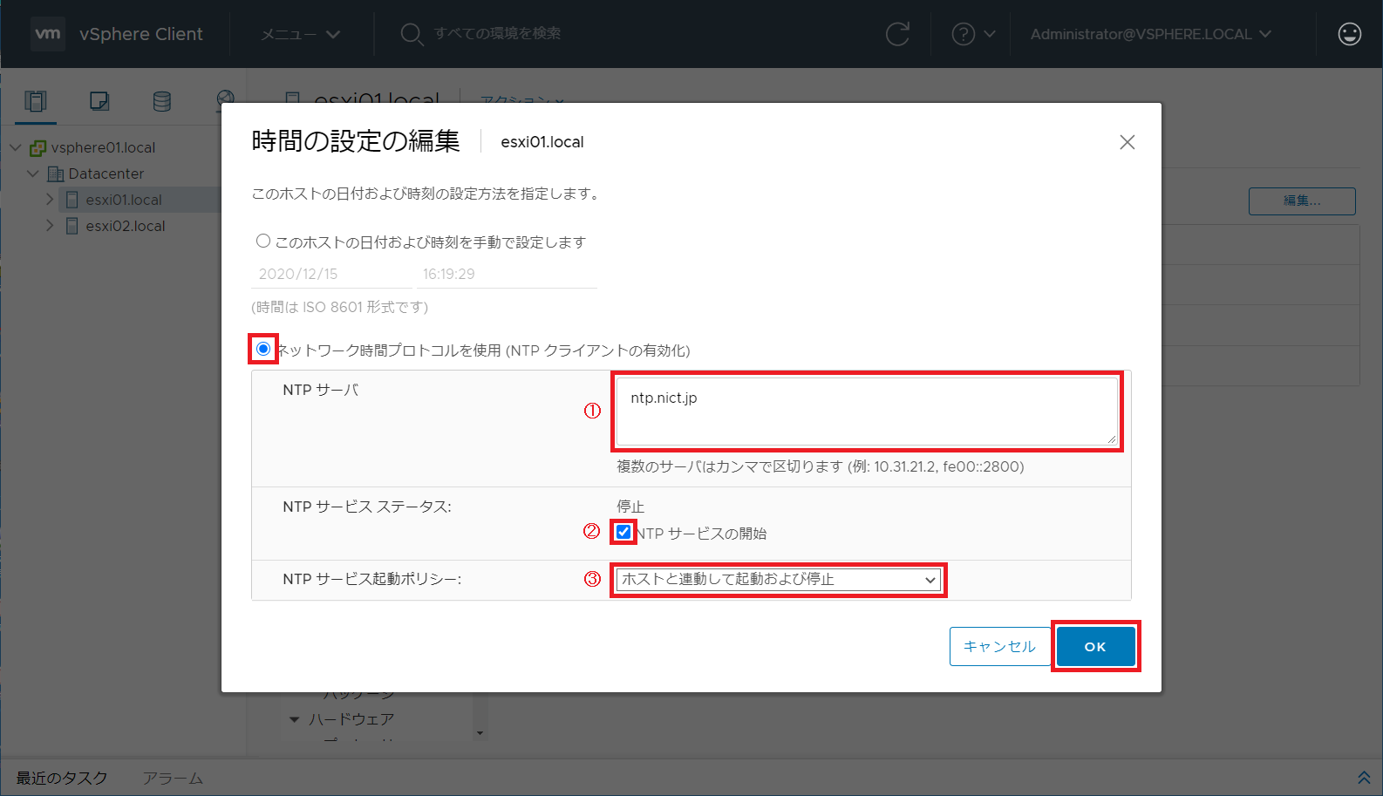The image size is (1383, 796).
Task: Click the time field 16:19:29
Action: [507, 274]
